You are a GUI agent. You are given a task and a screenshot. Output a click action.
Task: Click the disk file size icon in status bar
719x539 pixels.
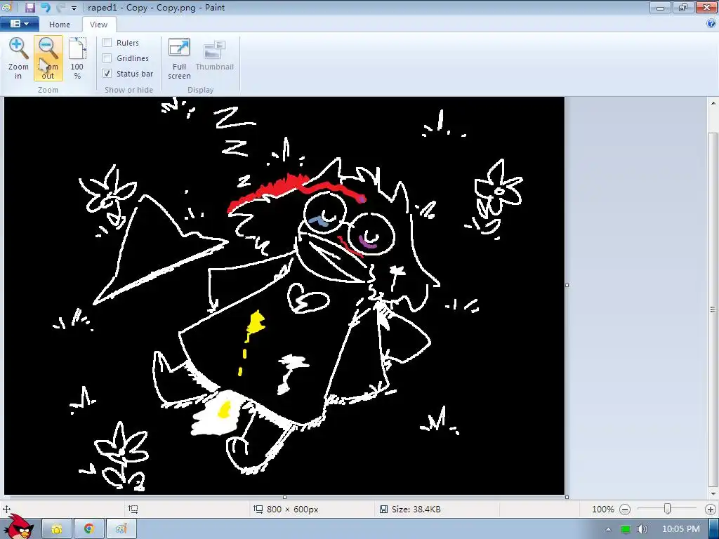pyautogui.click(x=384, y=509)
